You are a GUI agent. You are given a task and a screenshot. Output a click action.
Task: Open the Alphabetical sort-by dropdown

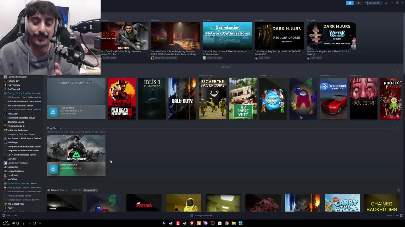tap(90, 190)
